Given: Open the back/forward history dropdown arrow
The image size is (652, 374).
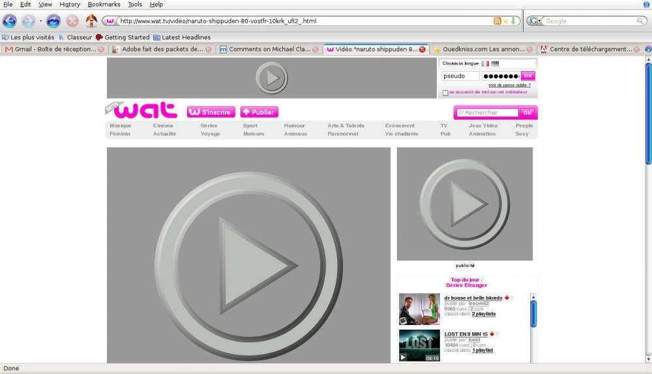Looking at the screenshot, I should [x=40, y=22].
